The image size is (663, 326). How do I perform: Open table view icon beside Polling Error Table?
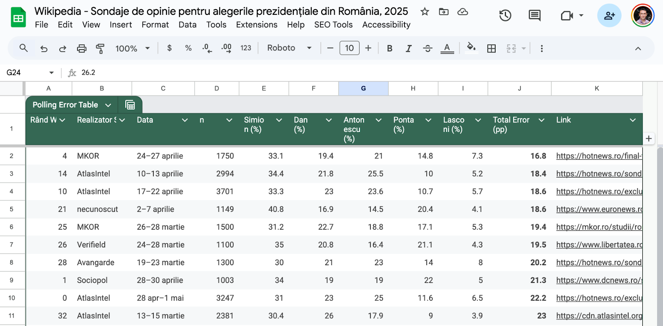click(130, 105)
